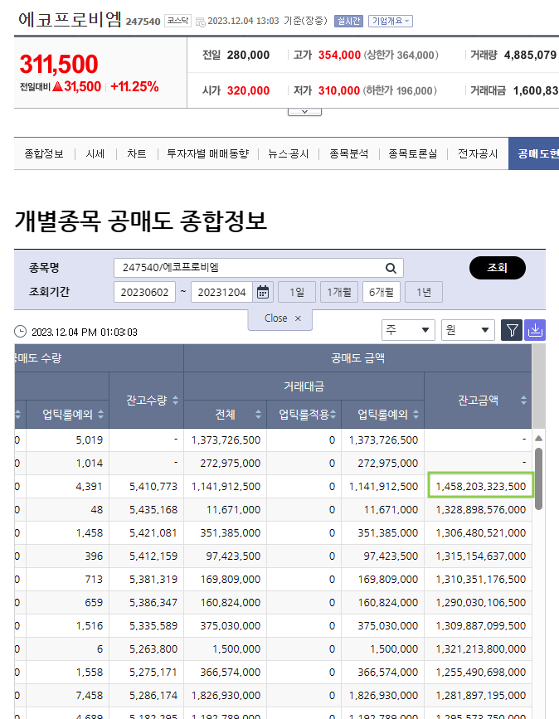559x719 pixels.
Task: Open the 기업개요 button
Action: click(x=390, y=21)
